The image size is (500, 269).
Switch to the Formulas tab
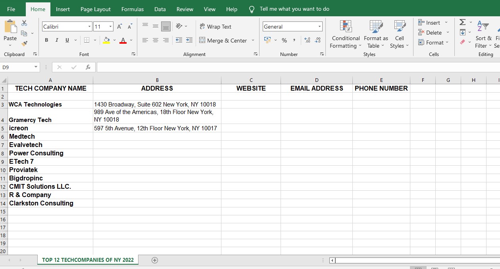[133, 9]
